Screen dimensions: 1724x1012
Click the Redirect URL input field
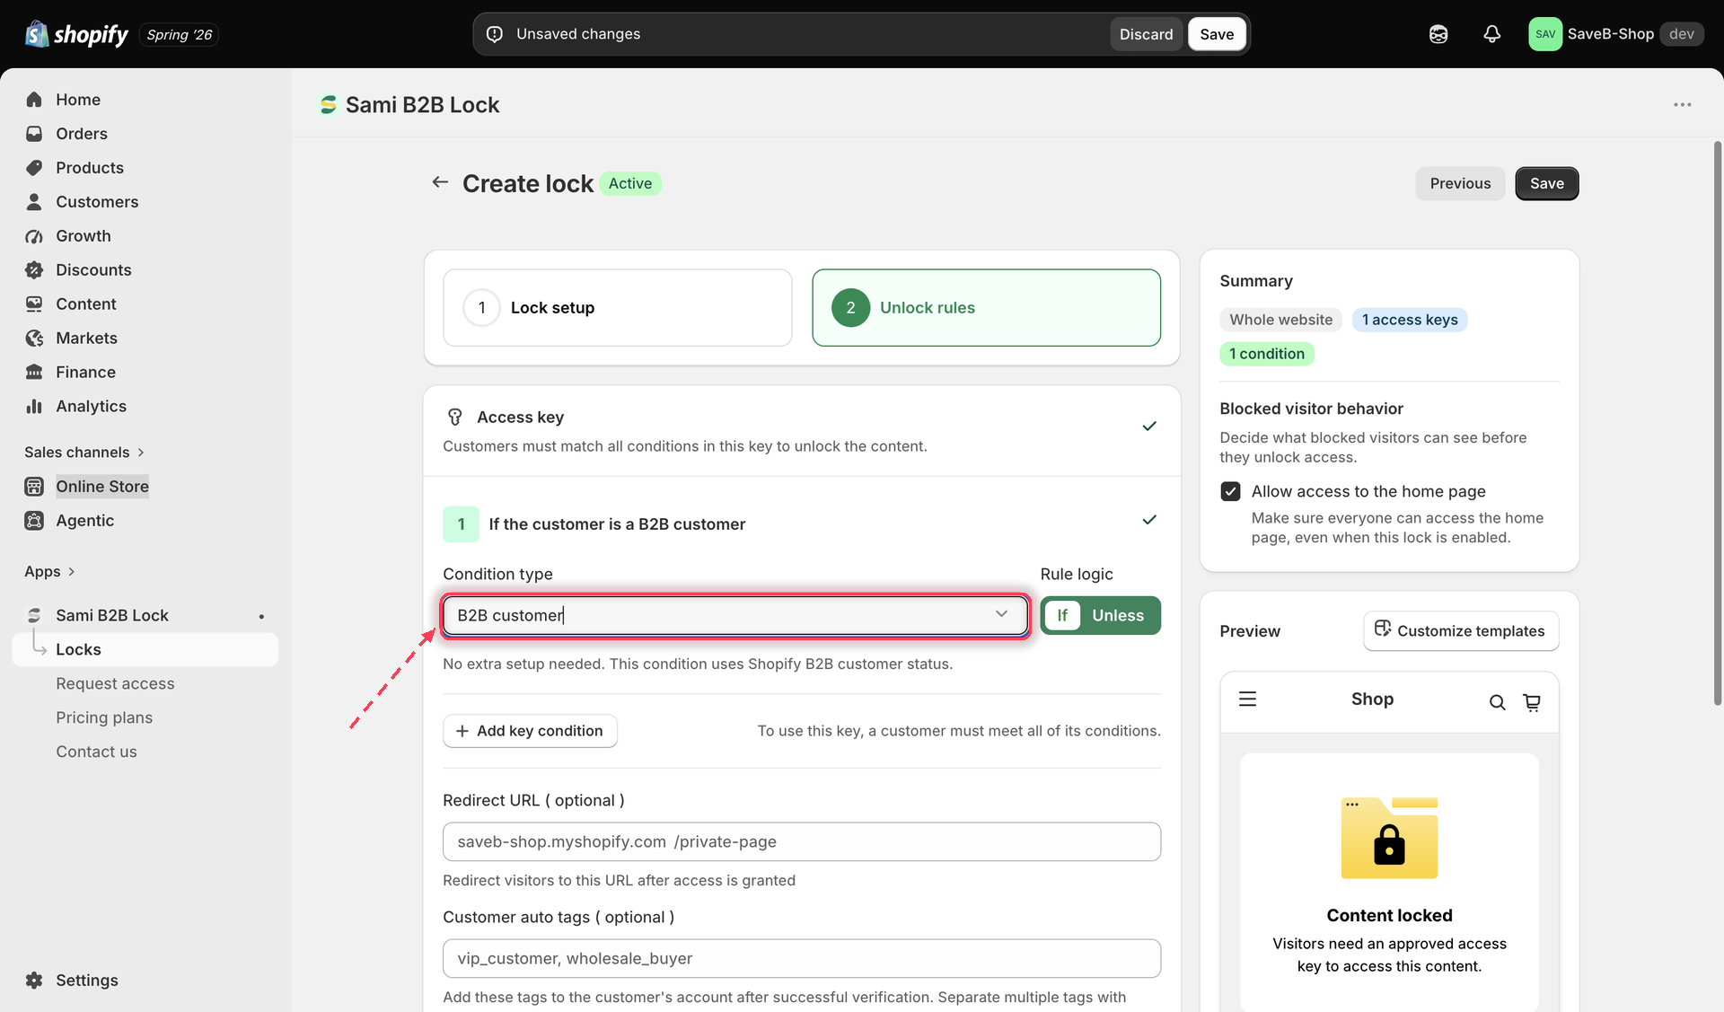pos(801,841)
